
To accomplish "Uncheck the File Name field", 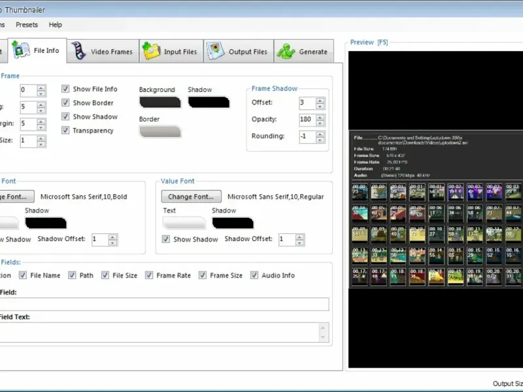I will click(x=23, y=275).
